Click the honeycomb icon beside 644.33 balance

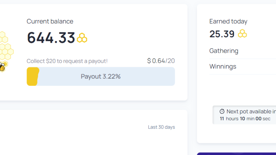(x=82, y=38)
